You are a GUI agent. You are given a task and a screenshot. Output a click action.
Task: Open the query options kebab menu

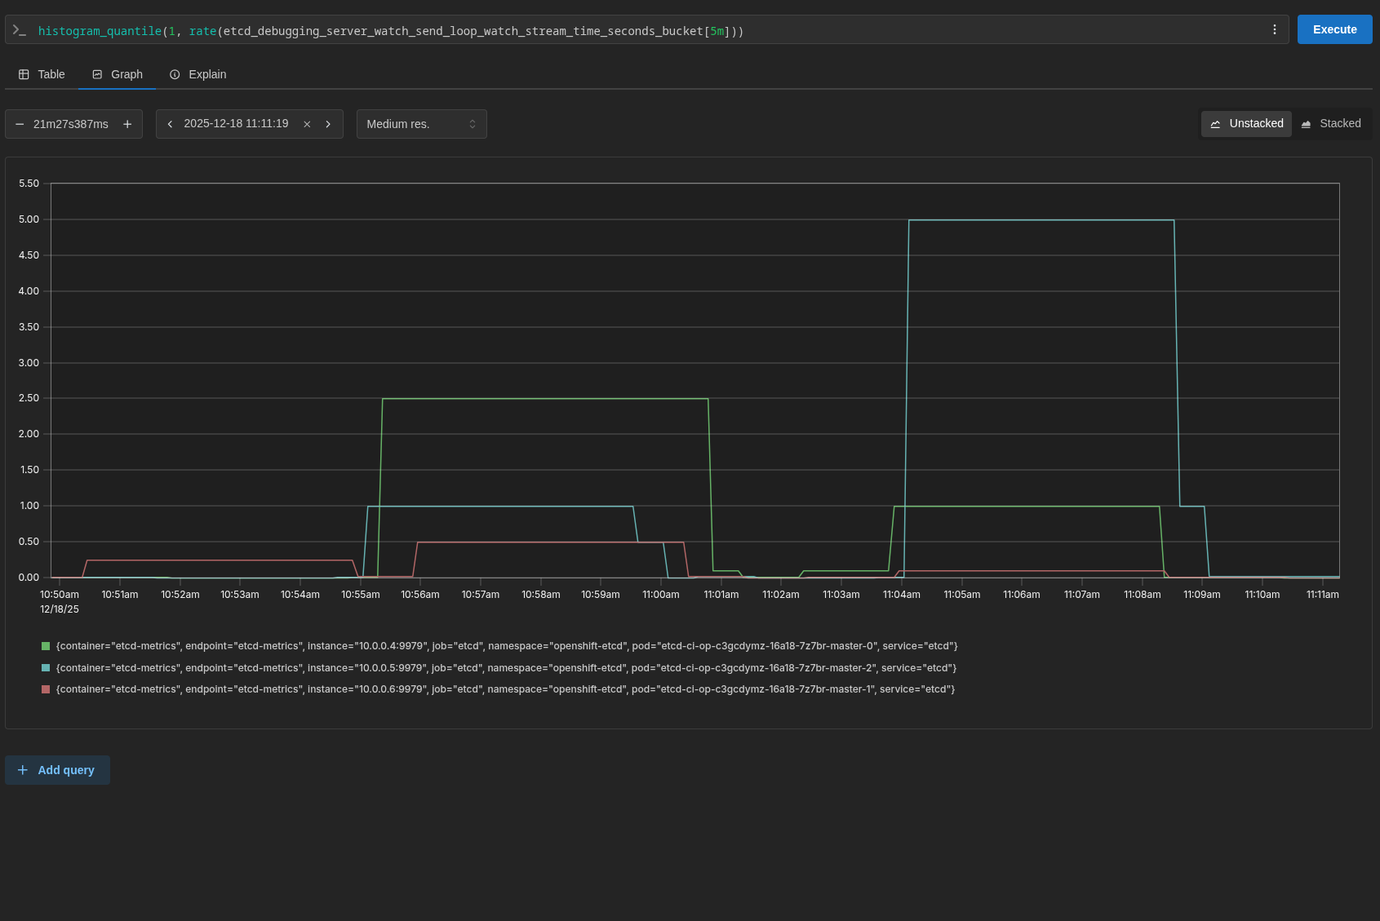click(x=1274, y=29)
